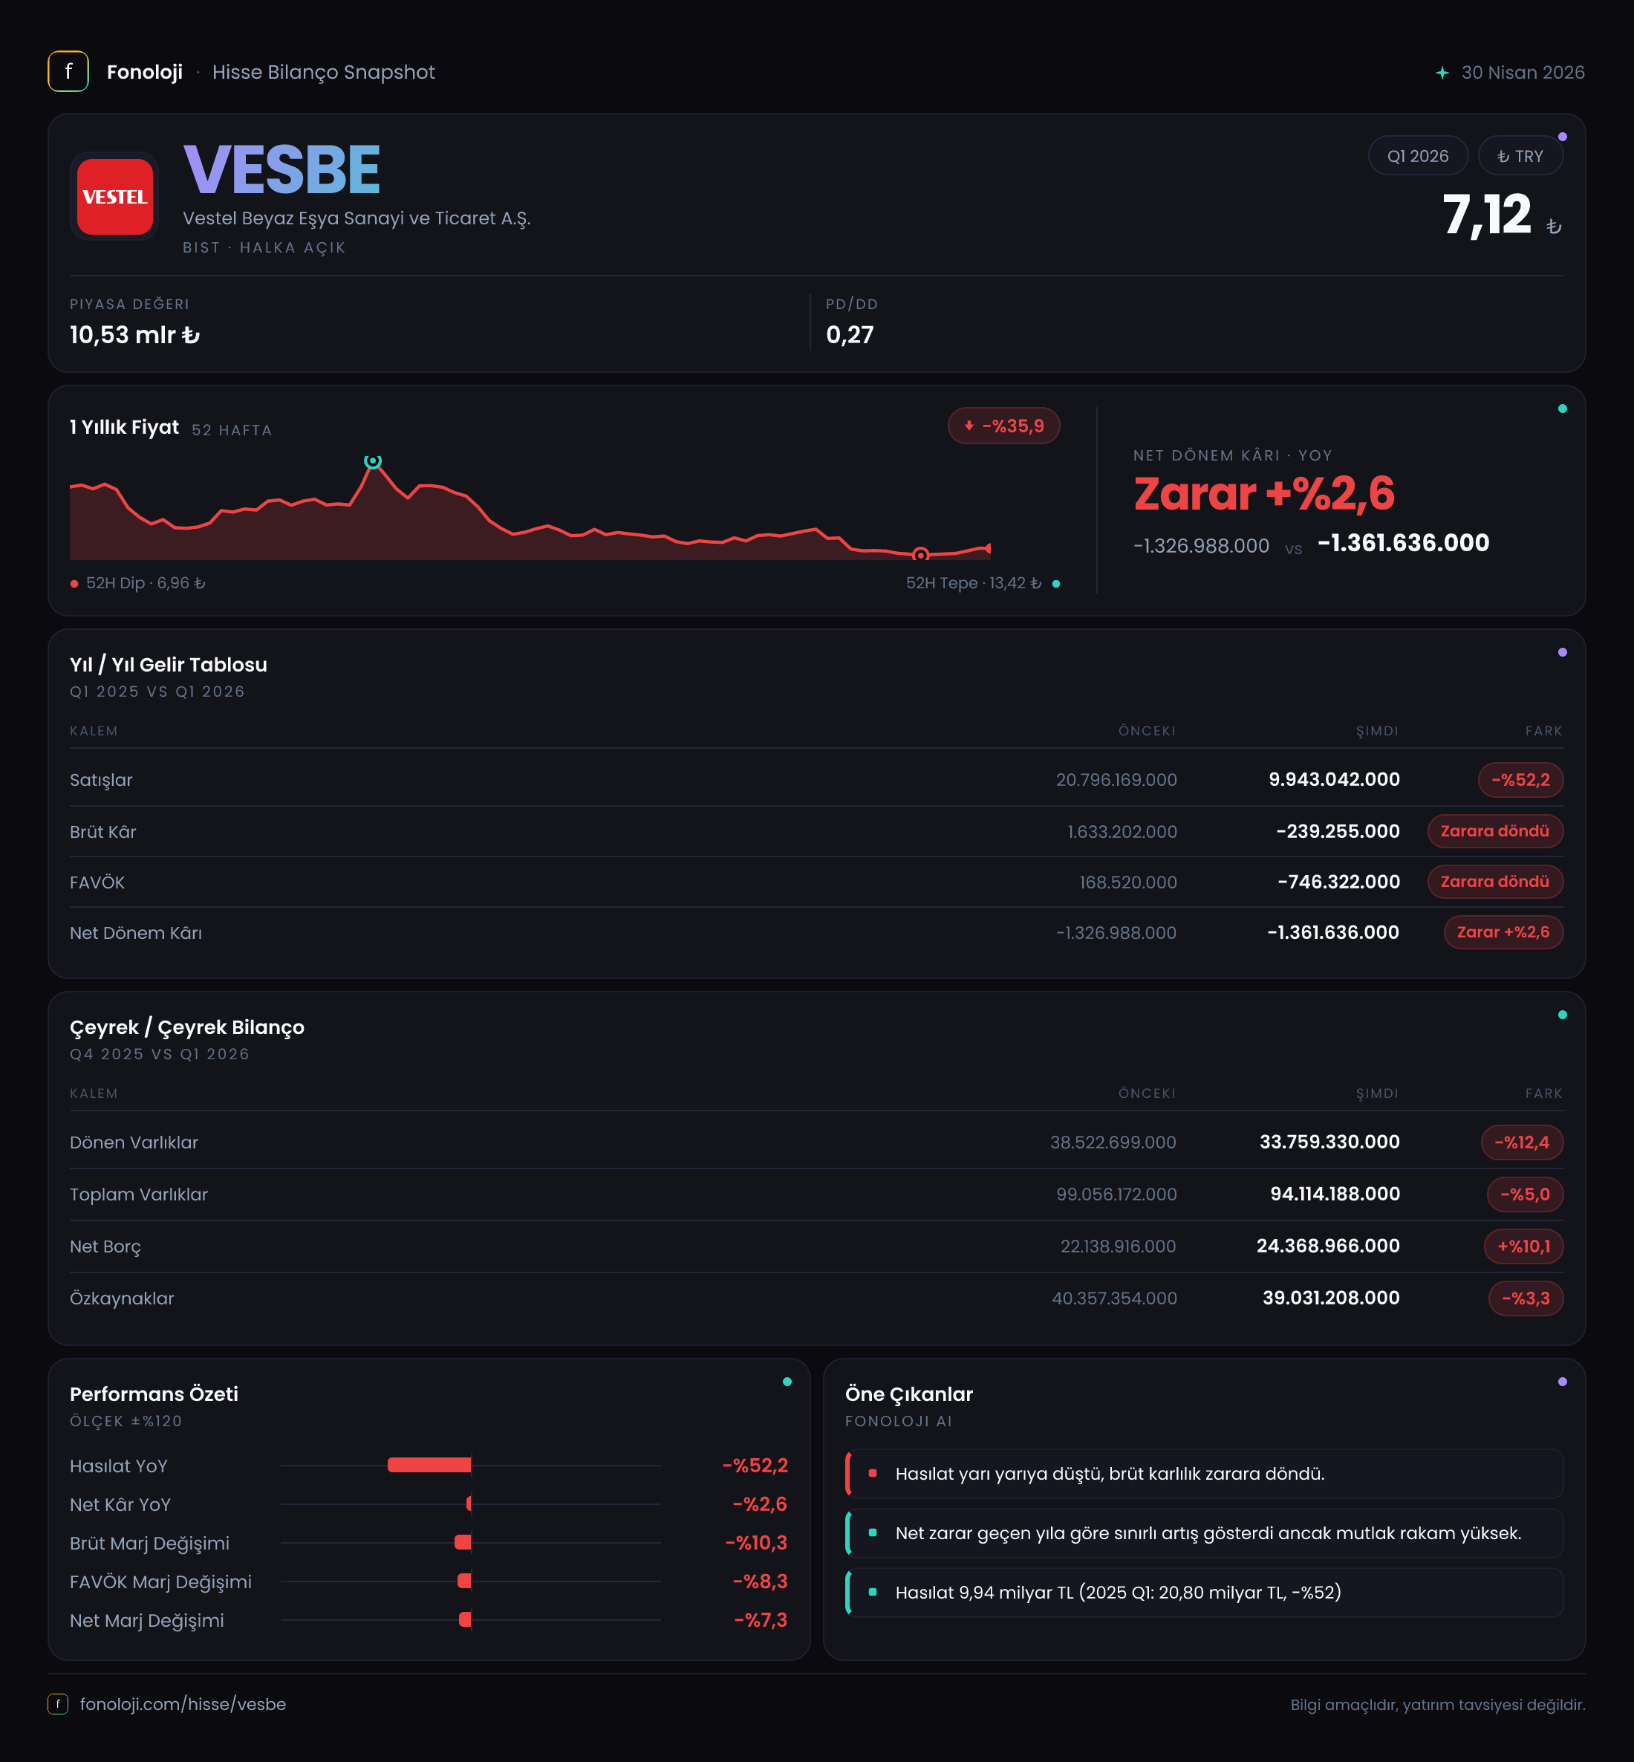Click the date 30 Nisan 2026
Image resolution: width=1634 pixels, height=1762 pixels.
coord(1523,73)
